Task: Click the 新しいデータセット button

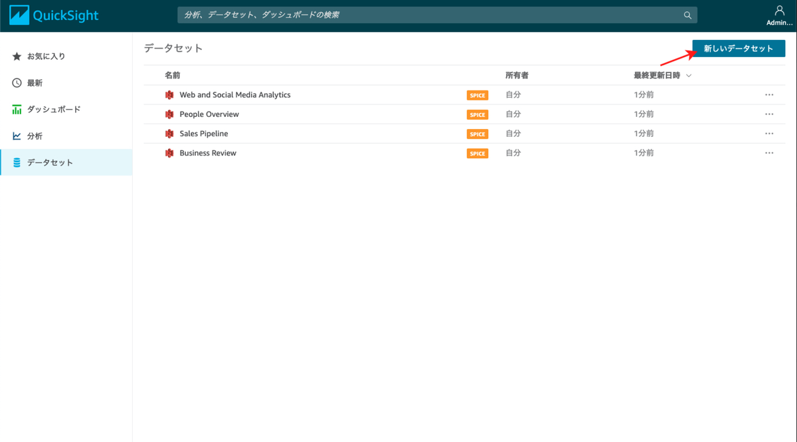Action: [x=739, y=49]
